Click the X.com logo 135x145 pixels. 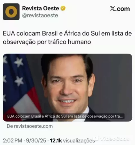[120, 9]
